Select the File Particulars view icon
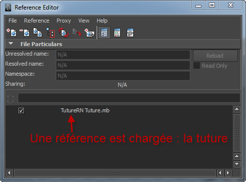246x182 pixels. (x=104, y=33)
